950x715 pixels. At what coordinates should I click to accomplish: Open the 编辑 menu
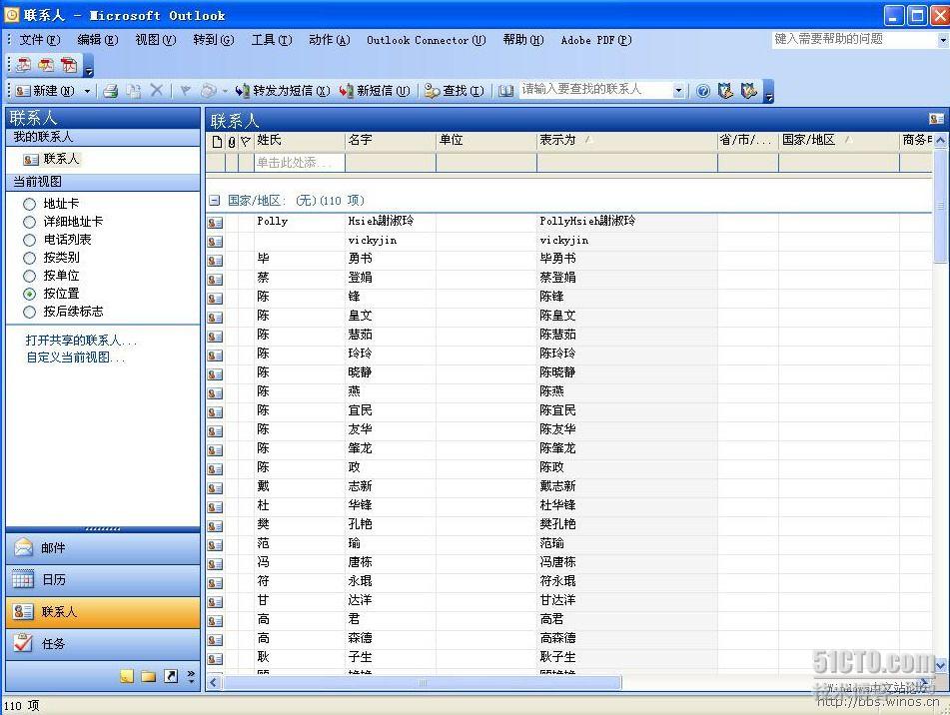point(98,40)
